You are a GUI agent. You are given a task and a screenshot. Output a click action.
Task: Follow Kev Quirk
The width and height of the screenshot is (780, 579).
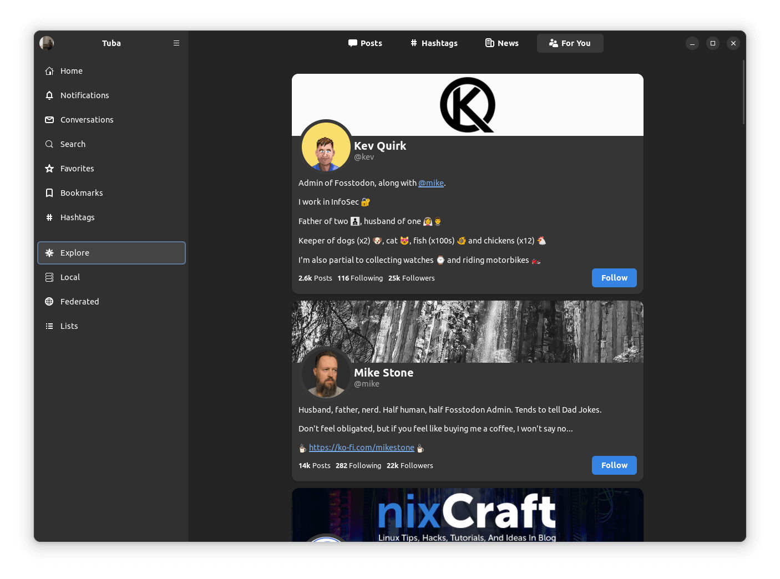(614, 278)
